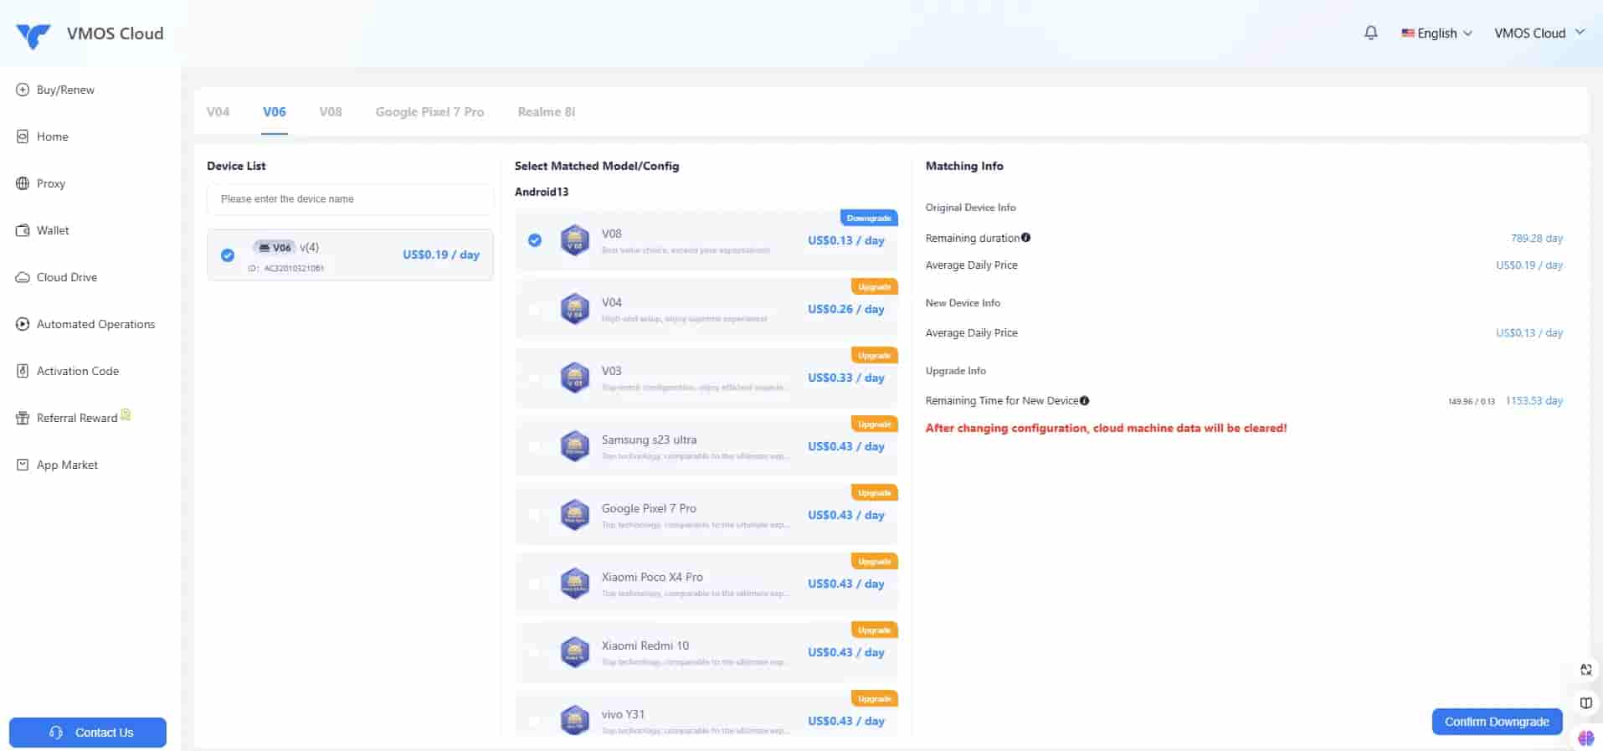Click the Wallet sidebar icon
This screenshot has height=751, width=1603.
(23, 230)
